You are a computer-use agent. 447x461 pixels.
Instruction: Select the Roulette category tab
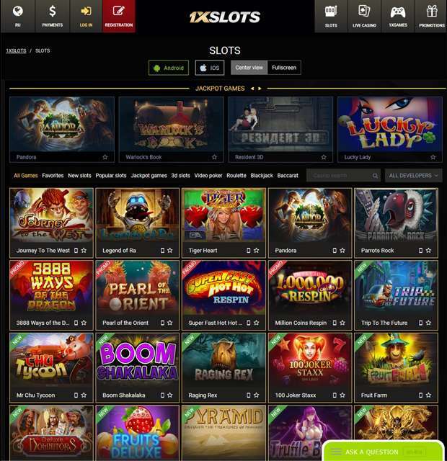tap(236, 176)
